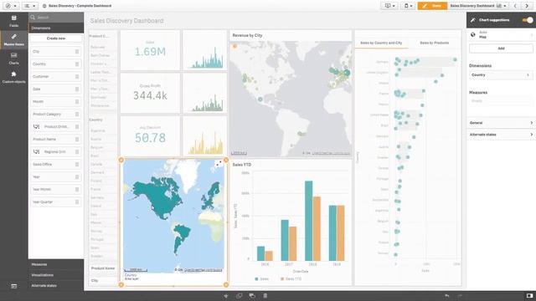This screenshot has width=536, height=301.
Task: Click the search magnifier icon in assets panel
Action: pyautogui.click(x=33, y=17)
